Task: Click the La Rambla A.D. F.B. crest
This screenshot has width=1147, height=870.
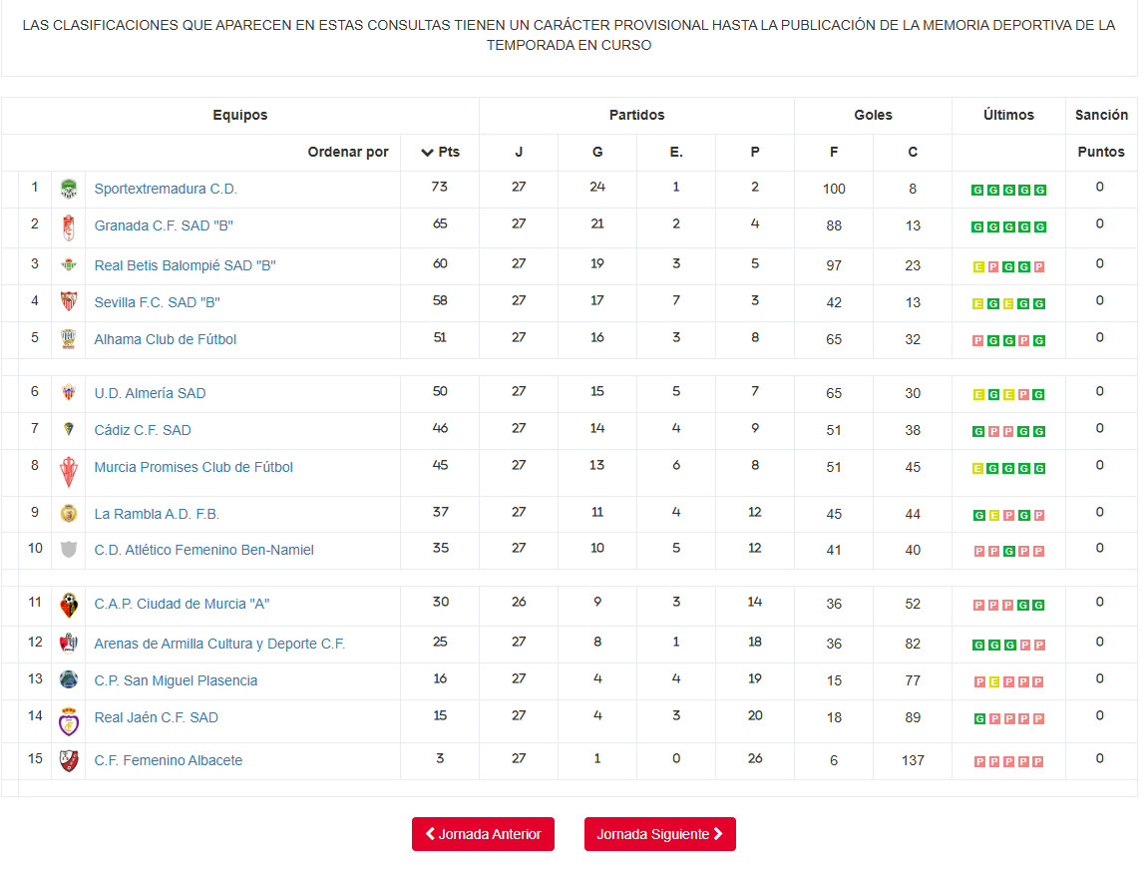Action: click(x=69, y=514)
